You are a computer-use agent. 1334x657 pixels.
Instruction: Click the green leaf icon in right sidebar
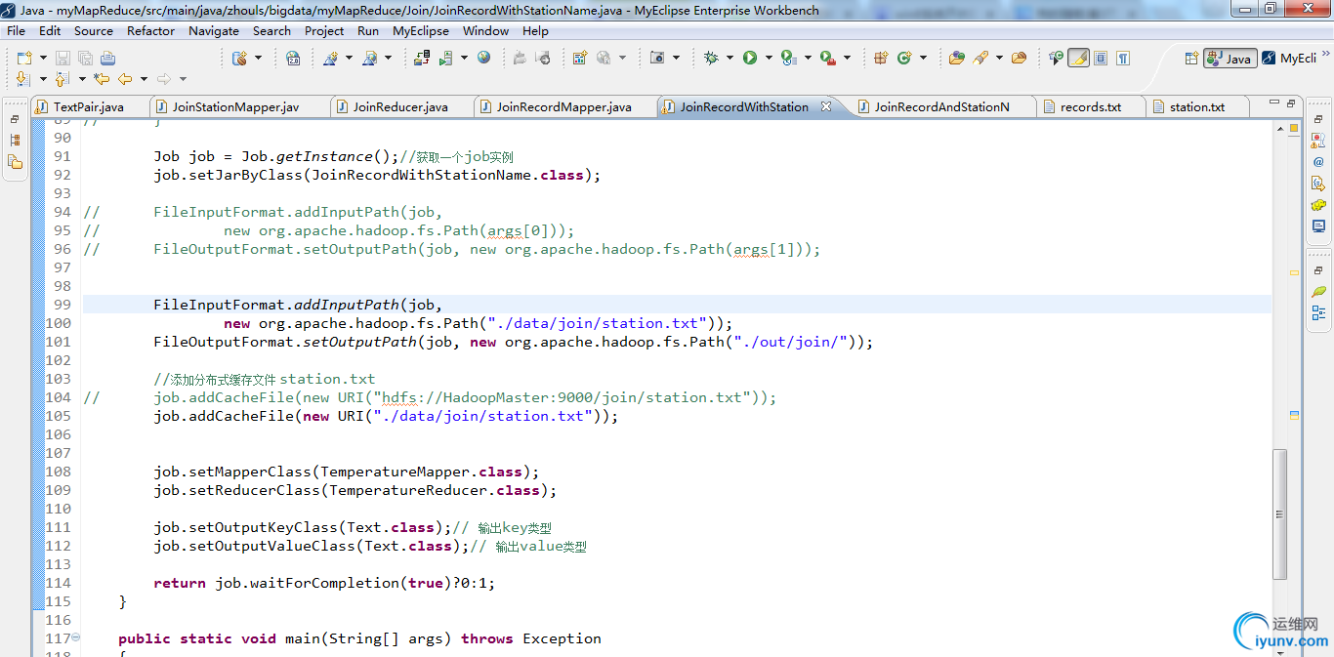1318,291
